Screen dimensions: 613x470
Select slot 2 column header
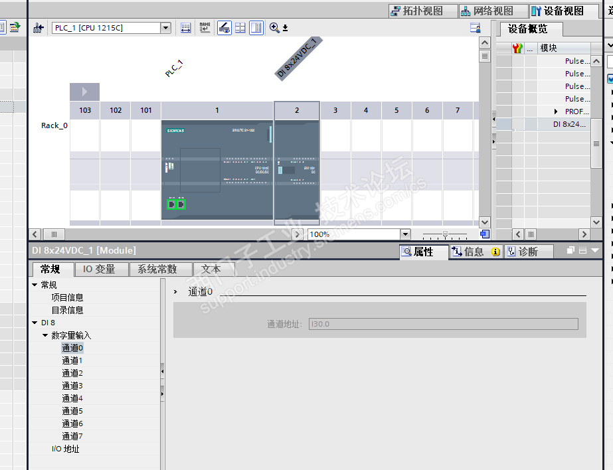(297, 111)
